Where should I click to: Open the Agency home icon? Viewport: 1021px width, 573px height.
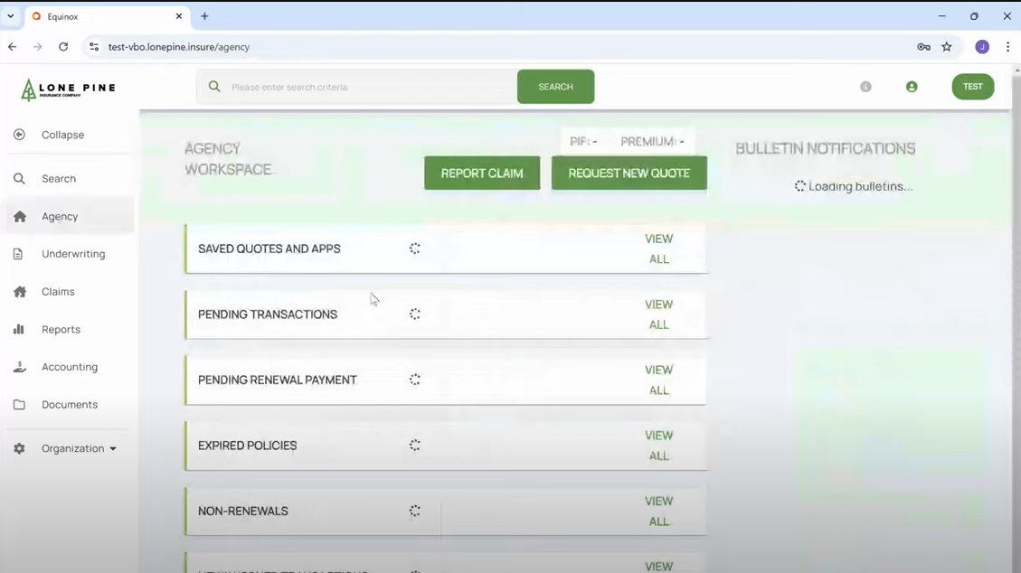[19, 216]
